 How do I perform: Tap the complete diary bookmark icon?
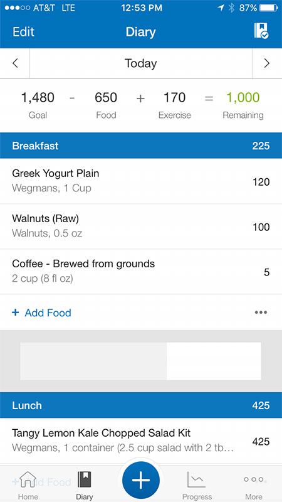tap(261, 31)
